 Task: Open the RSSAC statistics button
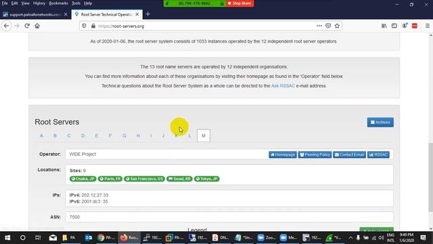pyautogui.click(x=378, y=155)
